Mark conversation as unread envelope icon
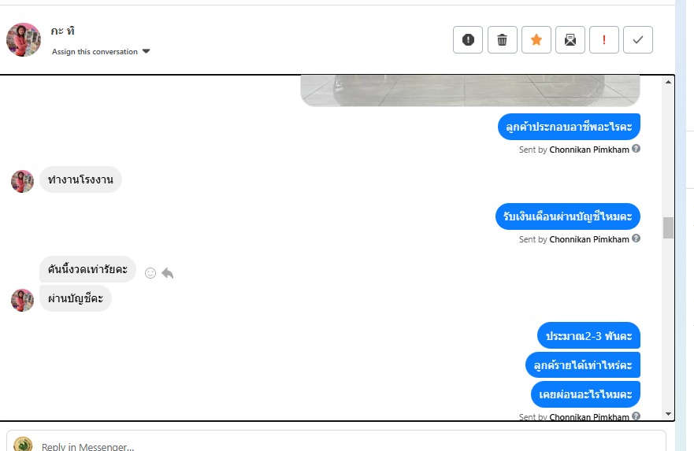 (570, 40)
